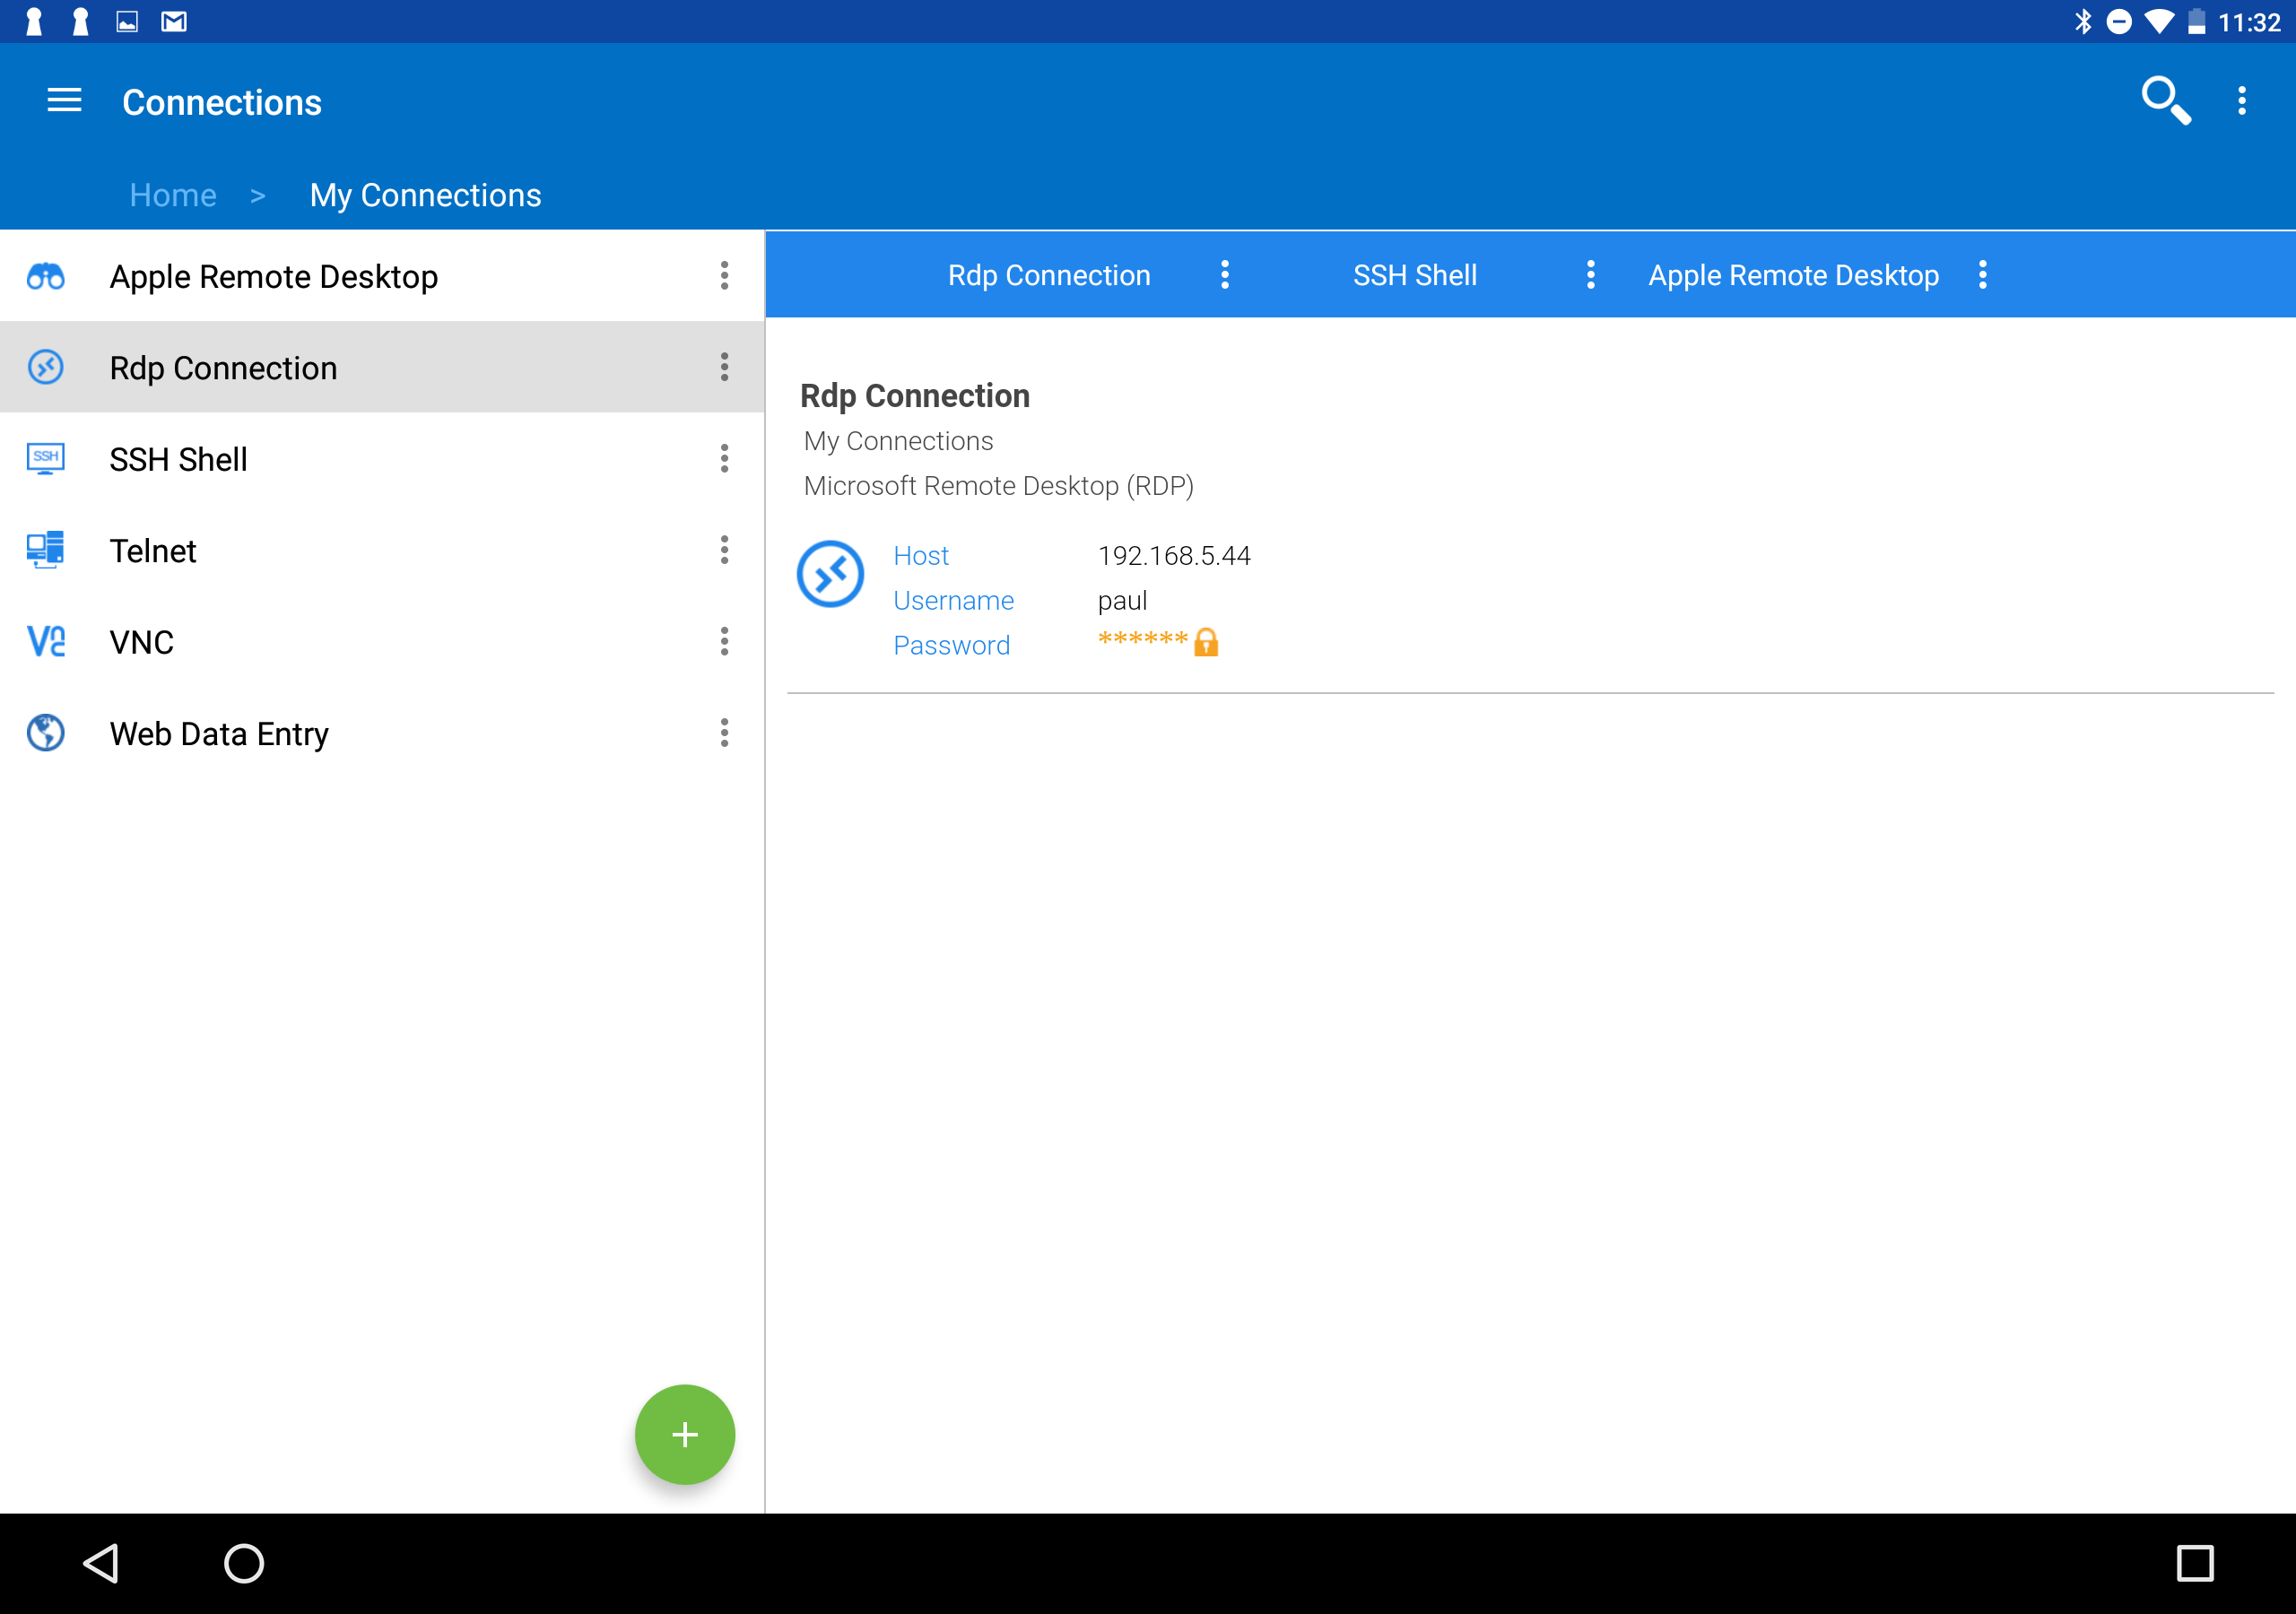Click Microsoft Remote Desktop (RDP) text
This screenshot has height=1614, width=2296.
[x=999, y=486]
